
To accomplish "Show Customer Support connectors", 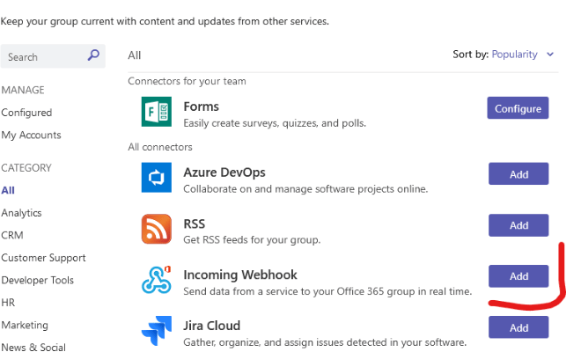I will [43, 258].
